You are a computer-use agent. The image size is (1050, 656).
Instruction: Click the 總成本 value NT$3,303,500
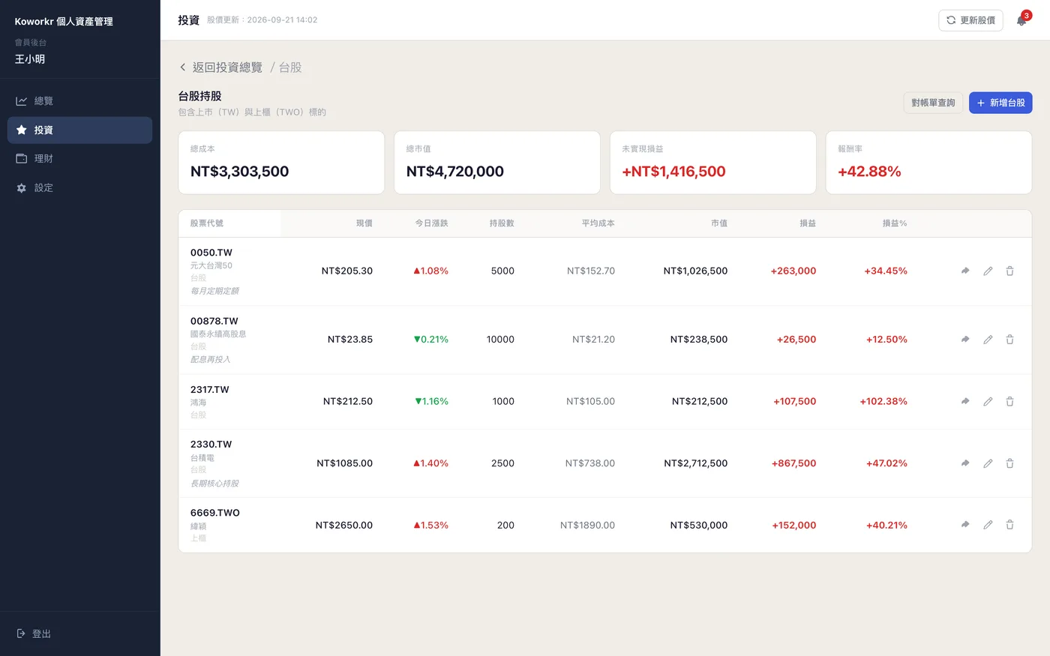(x=240, y=172)
